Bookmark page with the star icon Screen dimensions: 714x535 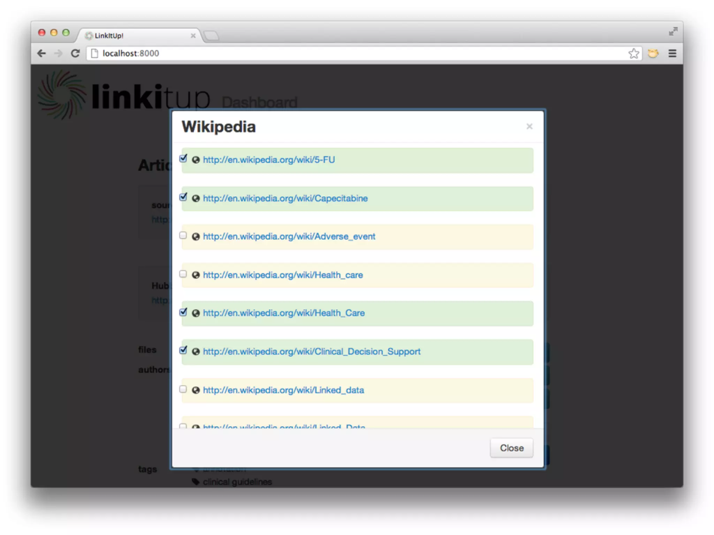tap(633, 53)
